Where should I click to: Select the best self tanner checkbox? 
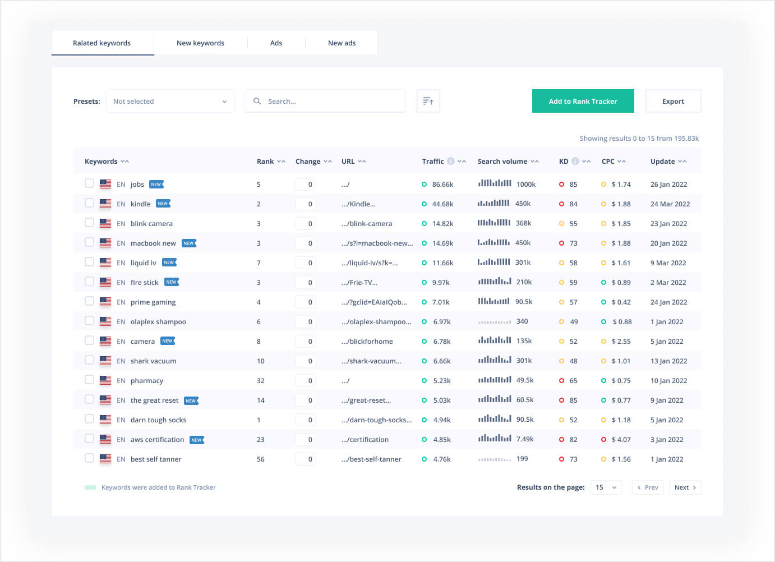(x=89, y=458)
